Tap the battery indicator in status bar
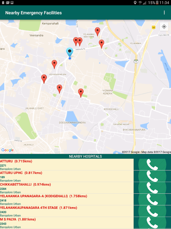The height and width of the screenshot is (229, 171). tap(157, 3)
